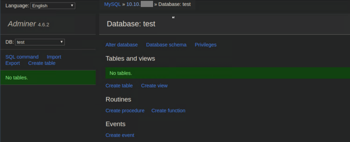Expand the DB selector showing test
This screenshot has width=350, height=142.
[40, 42]
